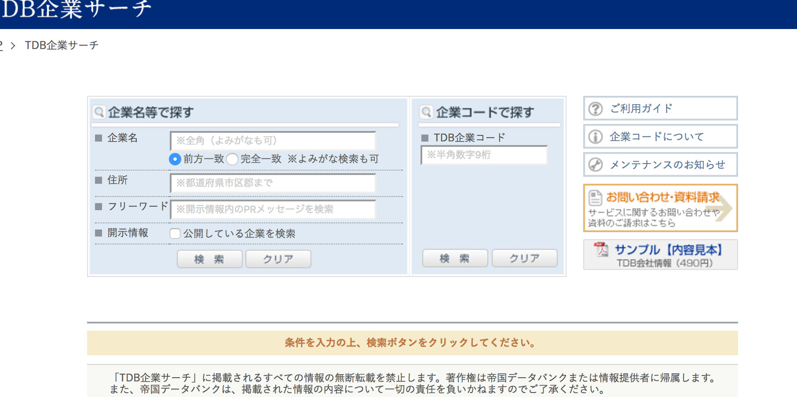Screen dimensions: 797x397
Task: Click the magnifying glass icon in 企業コードで探す header
Action: [x=426, y=112]
